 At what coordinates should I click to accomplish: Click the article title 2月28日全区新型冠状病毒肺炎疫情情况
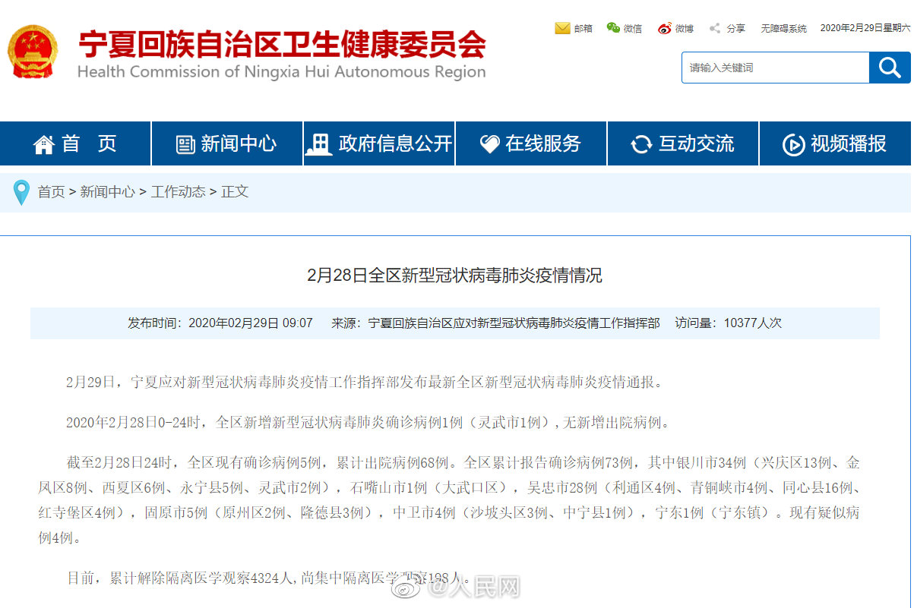pyautogui.click(x=454, y=276)
